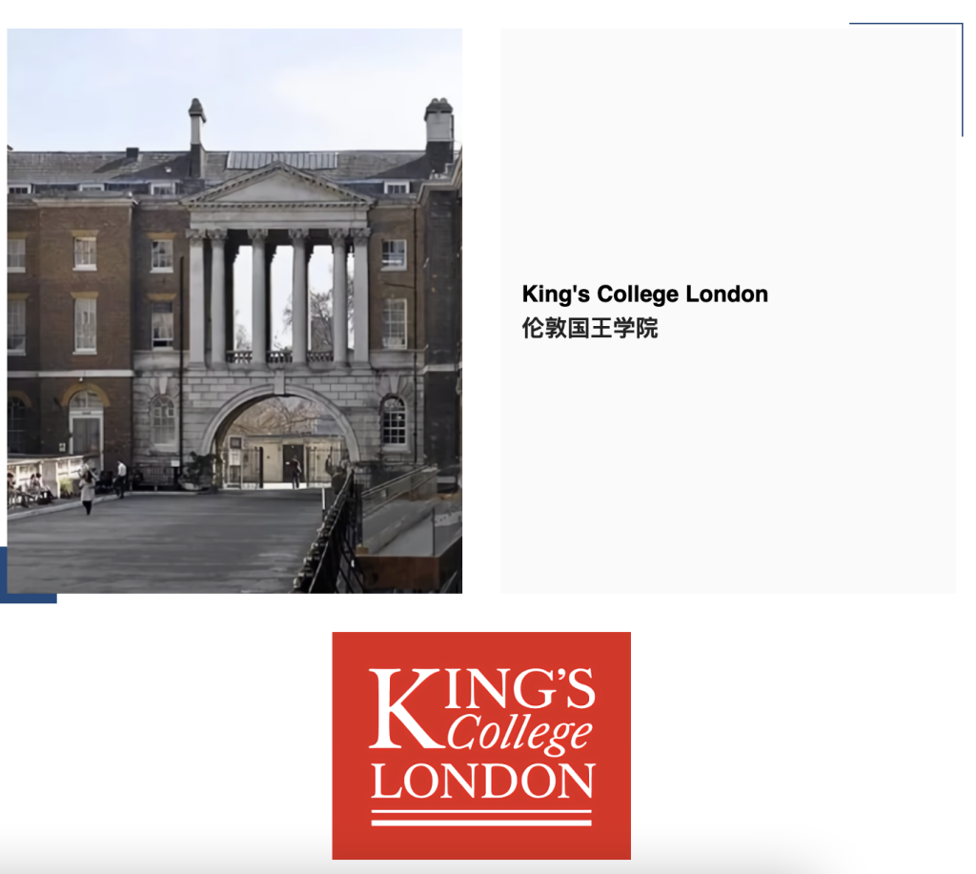Viewport: 976px width, 874px height.
Task: Click the word LONDON in the logo
Action: pos(483,781)
